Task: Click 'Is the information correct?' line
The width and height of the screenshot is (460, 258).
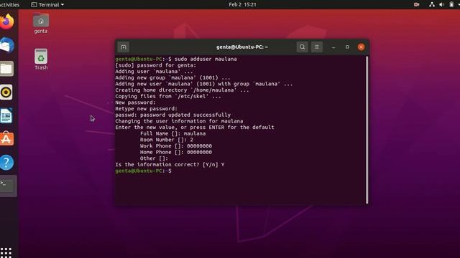Action: click(x=170, y=165)
